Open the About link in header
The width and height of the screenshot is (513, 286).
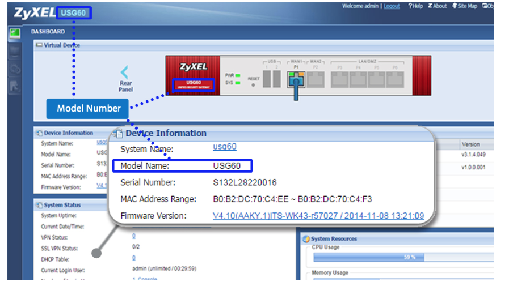click(x=438, y=6)
